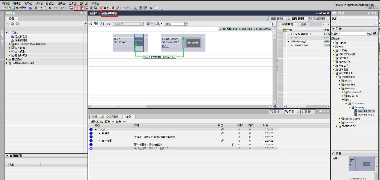
Task: Toggle the 过滤 filter checkbox in catalog
Action: pos(333,39)
